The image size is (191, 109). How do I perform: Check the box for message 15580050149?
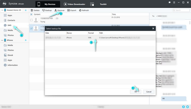(x=31, y=20)
